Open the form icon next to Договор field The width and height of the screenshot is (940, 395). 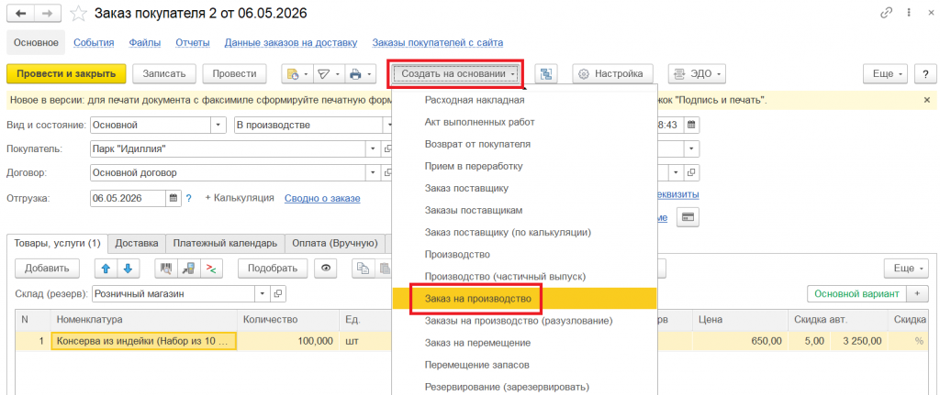coord(386,173)
